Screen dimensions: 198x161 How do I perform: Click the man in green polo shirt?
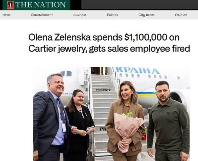[x=167, y=120]
